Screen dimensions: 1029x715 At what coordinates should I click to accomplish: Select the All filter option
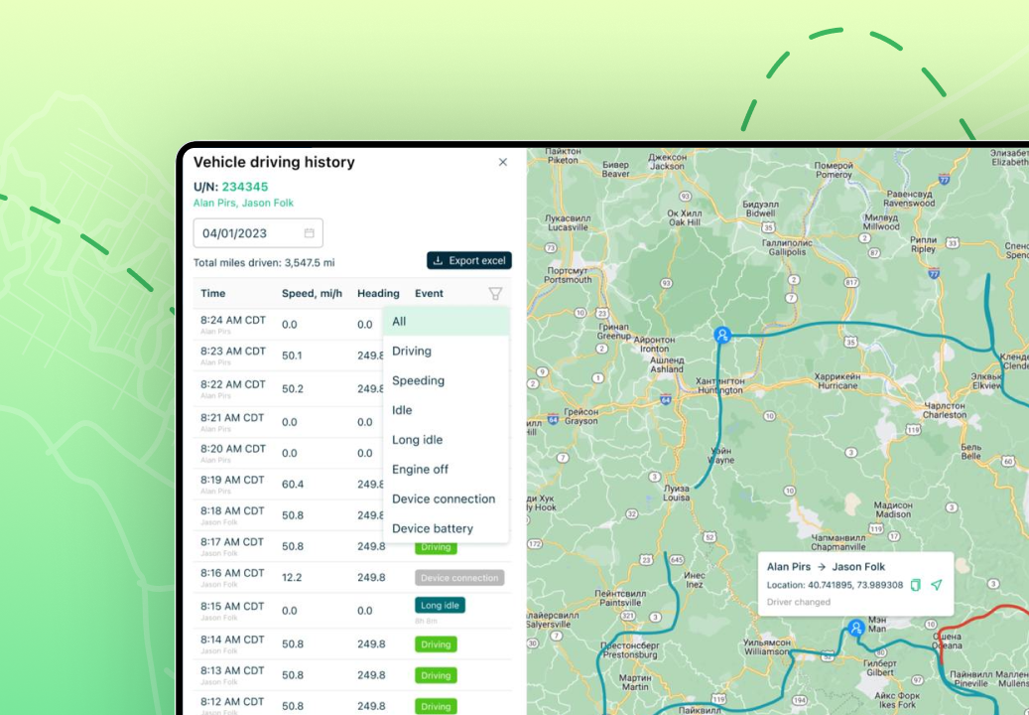point(446,321)
